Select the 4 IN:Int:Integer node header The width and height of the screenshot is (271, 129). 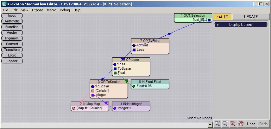pos(131,104)
